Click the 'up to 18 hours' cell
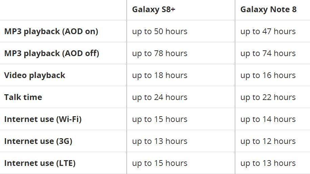Screen dimensions: 310x174 tap(159, 75)
